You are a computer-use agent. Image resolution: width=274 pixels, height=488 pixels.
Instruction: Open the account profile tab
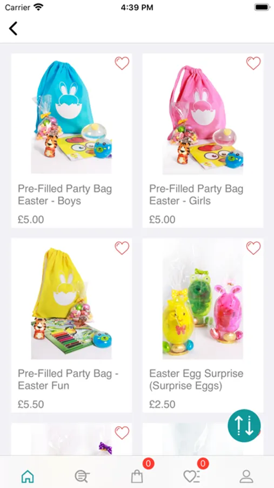[246, 476]
